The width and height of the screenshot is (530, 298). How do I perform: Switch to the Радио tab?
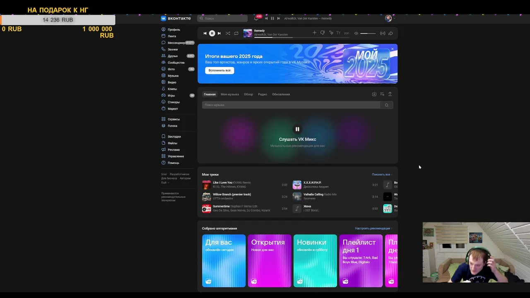(263, 94)
